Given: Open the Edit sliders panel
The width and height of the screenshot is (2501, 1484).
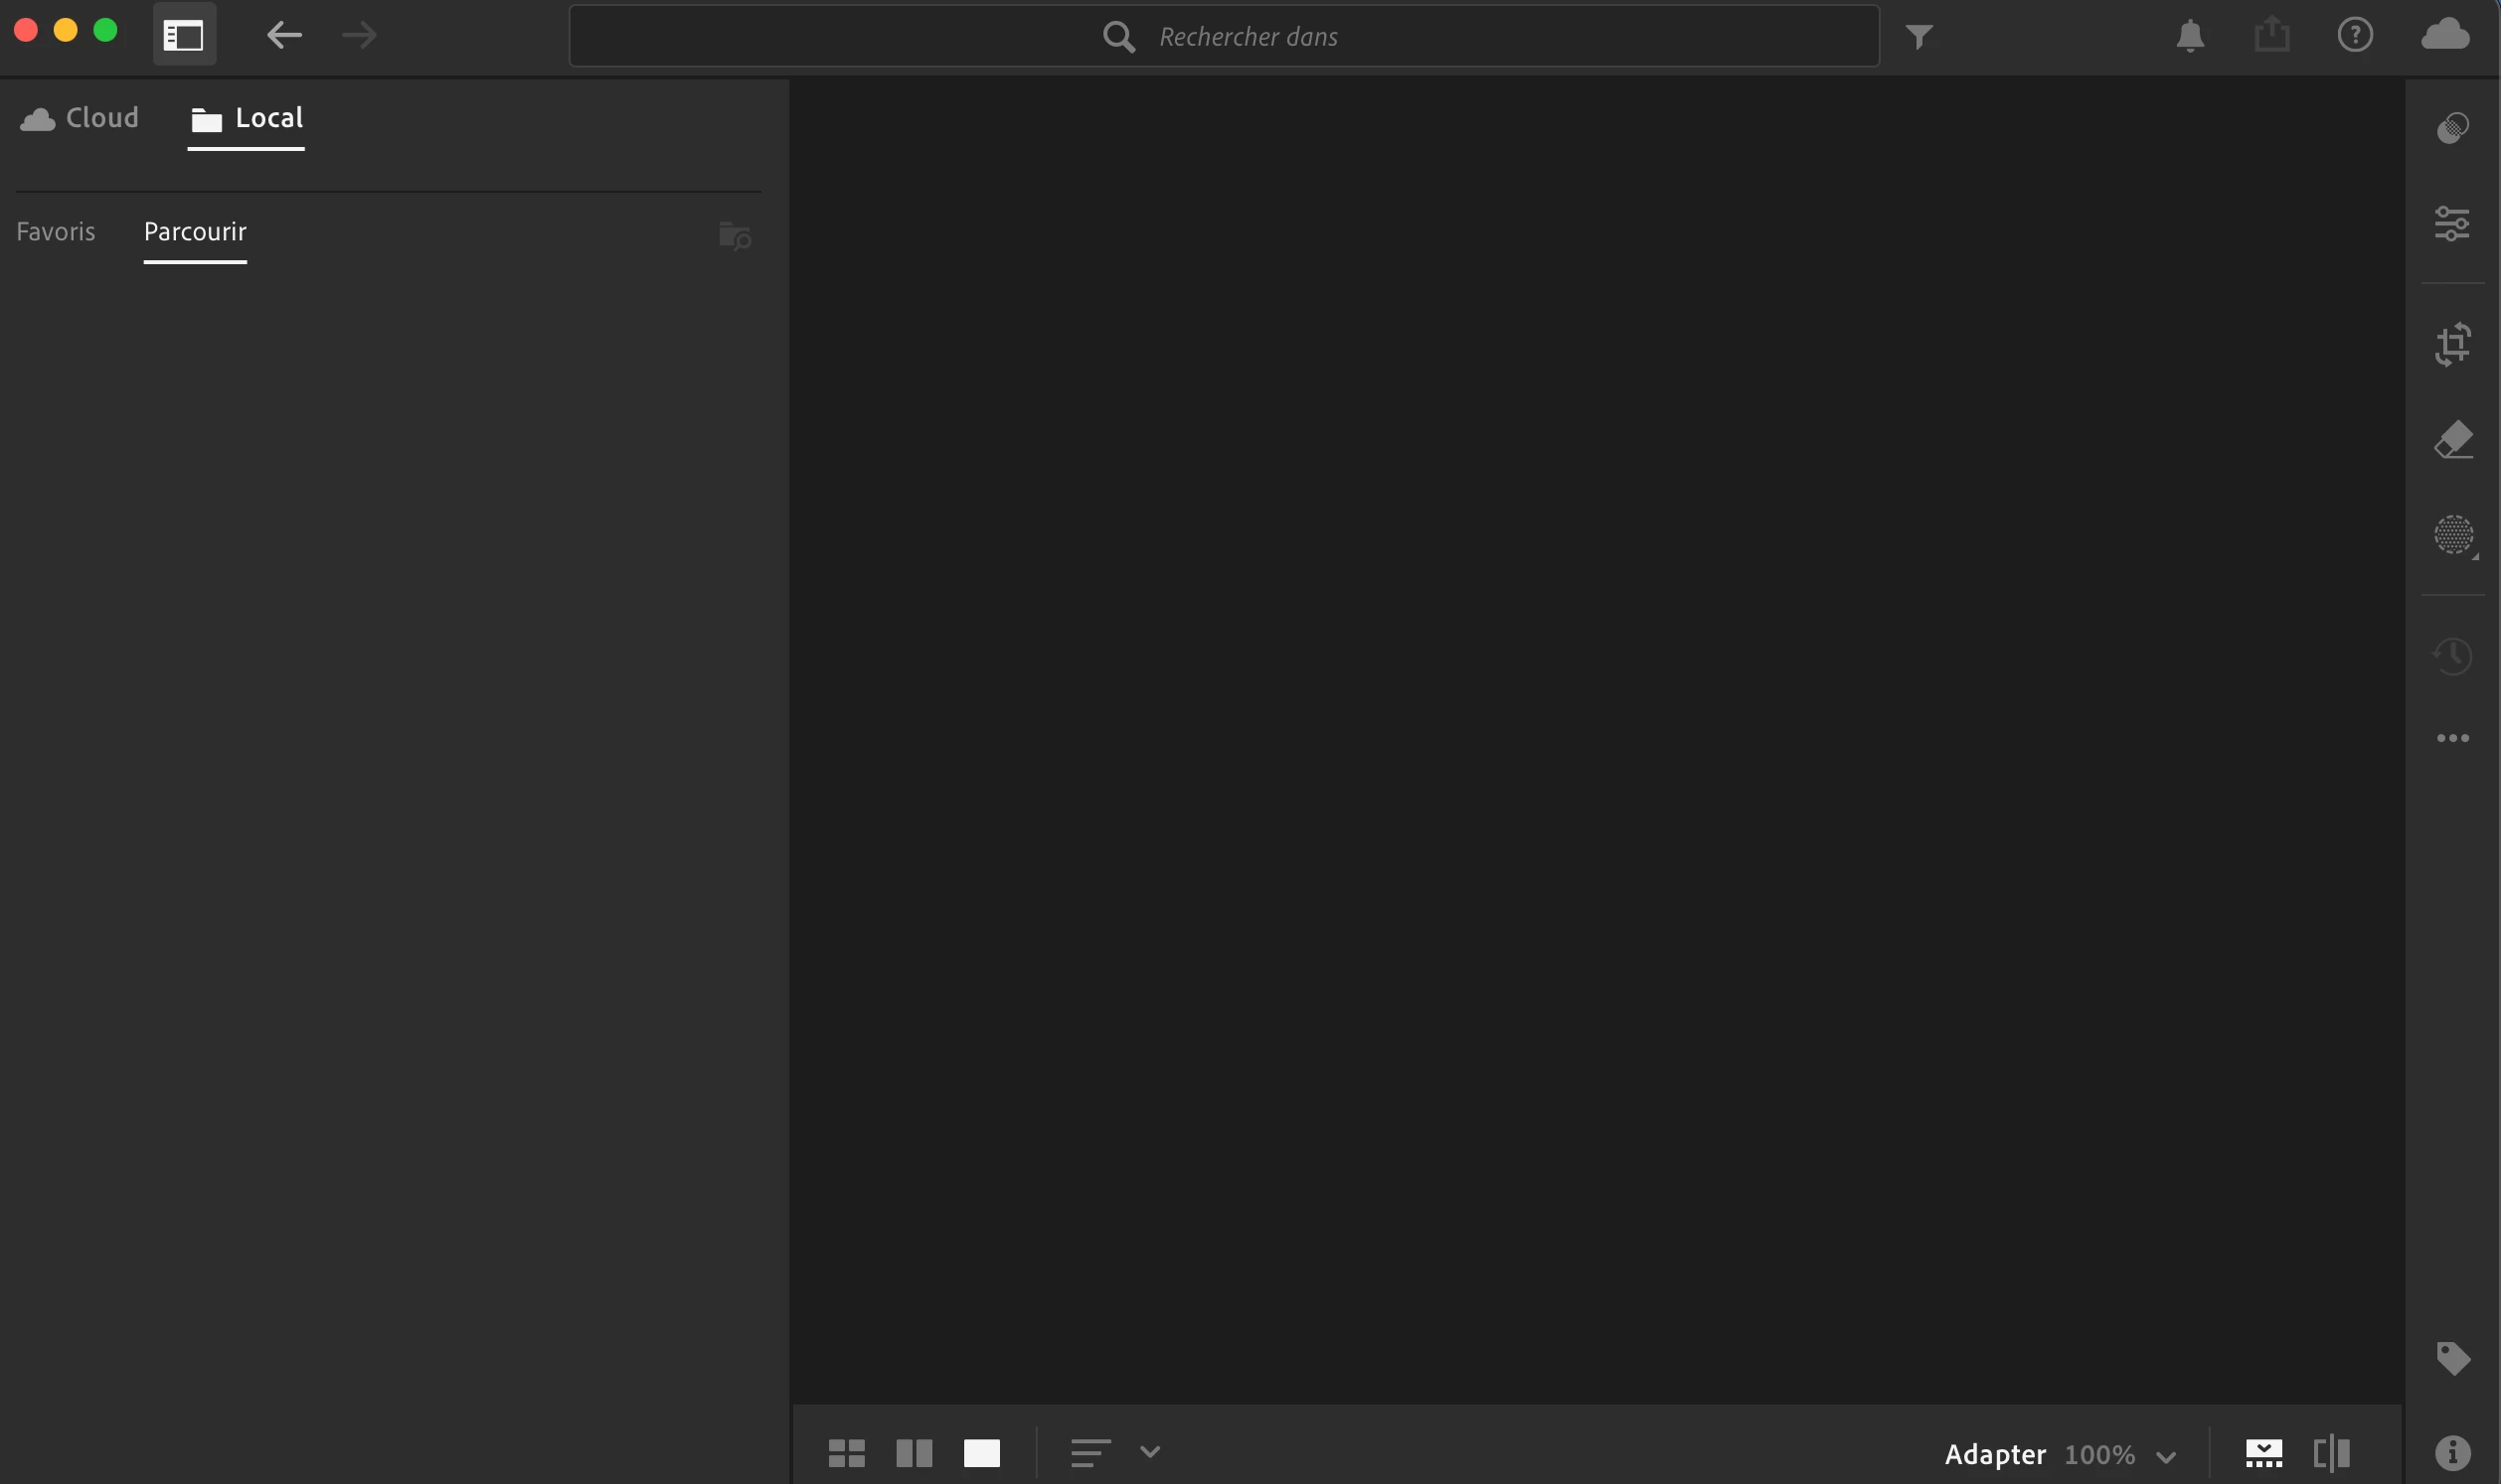Looking at the screenshot, I should 2452,223.
